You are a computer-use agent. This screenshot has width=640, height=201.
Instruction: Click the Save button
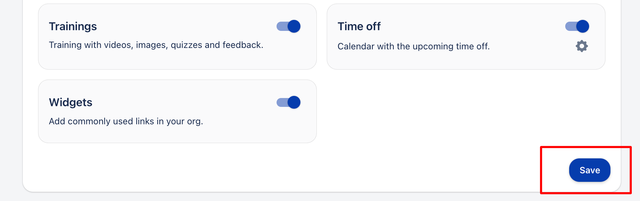tap(589, 170)
